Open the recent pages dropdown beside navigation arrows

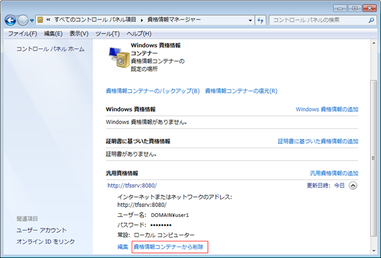[x=32, y=21]
